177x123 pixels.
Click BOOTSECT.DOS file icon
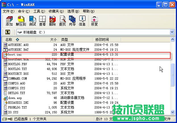point(5,74)
